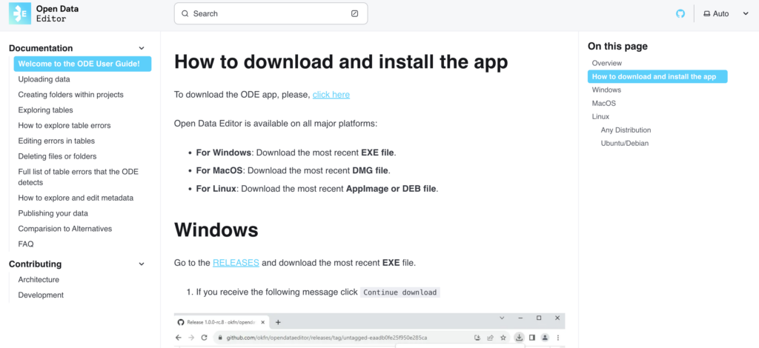Viewport: 759px width, 348px height.
Task: Click the 'Open Data Editor' title text
Action: point(57,13)
